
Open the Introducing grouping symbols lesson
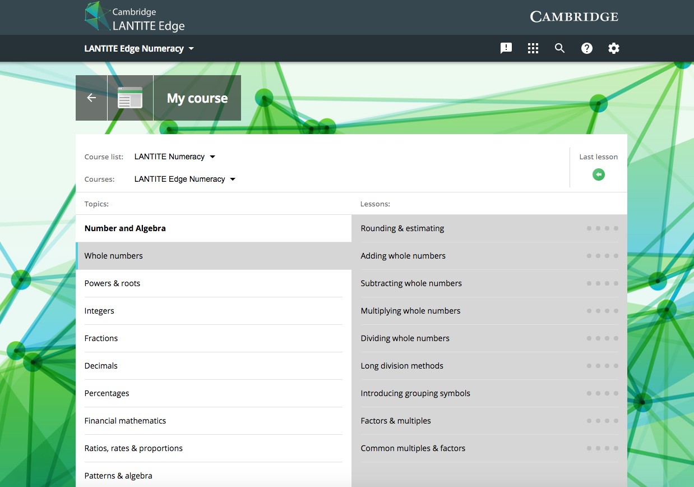489,393
